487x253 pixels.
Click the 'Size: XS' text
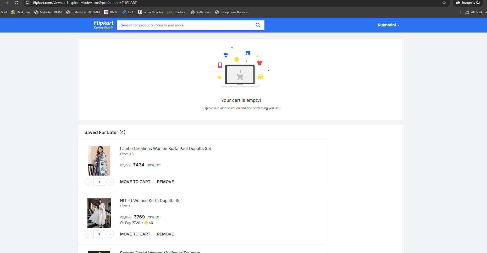tap(127, 154)
